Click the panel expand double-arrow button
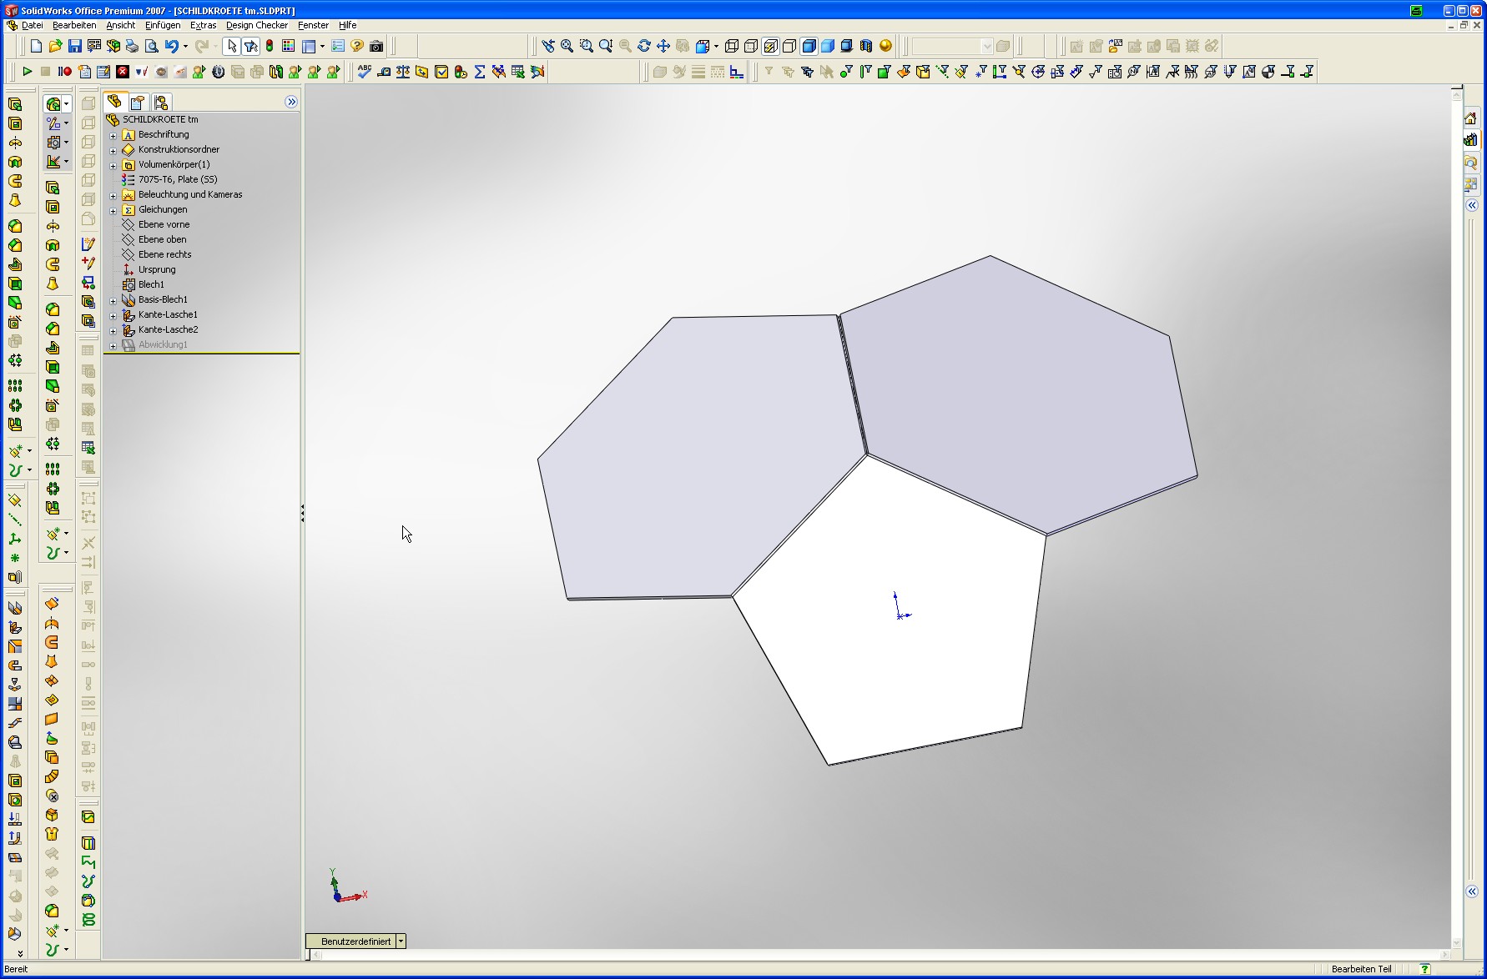The height and width of the screenshot is (979, 1487). point(291,102)
